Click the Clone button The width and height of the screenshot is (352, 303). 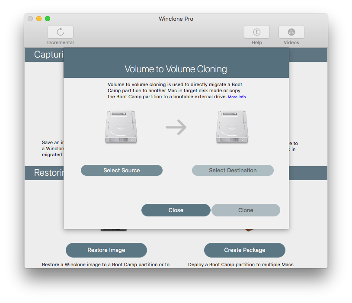[246, 210]
